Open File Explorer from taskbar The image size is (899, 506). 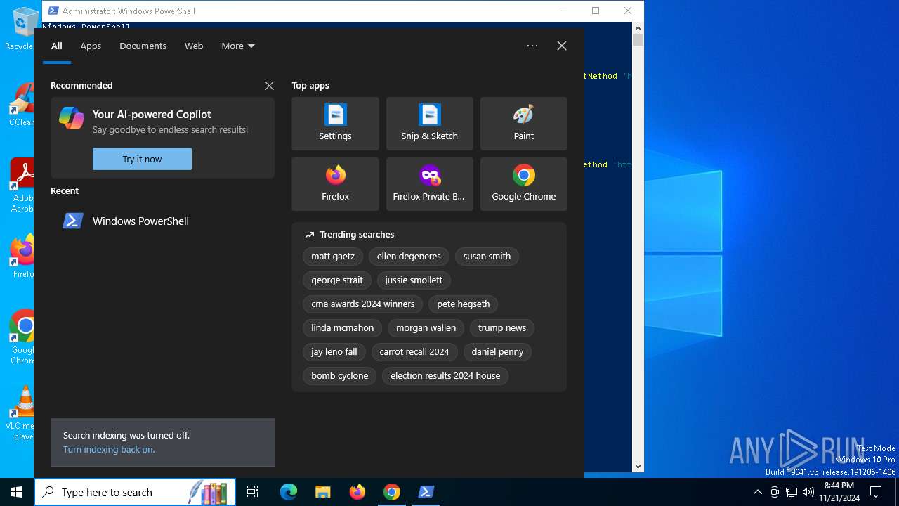pos(322,492)
